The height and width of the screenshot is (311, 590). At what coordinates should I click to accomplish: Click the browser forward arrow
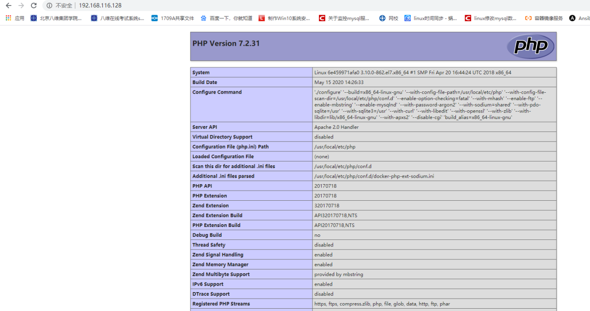(21, 6)
